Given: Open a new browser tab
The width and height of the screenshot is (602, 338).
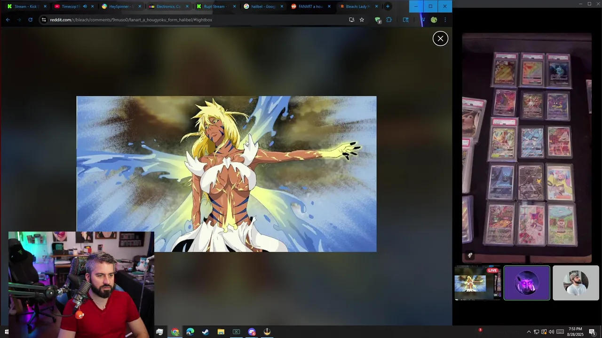Looking at the screenshot, I should pos(388,7).
